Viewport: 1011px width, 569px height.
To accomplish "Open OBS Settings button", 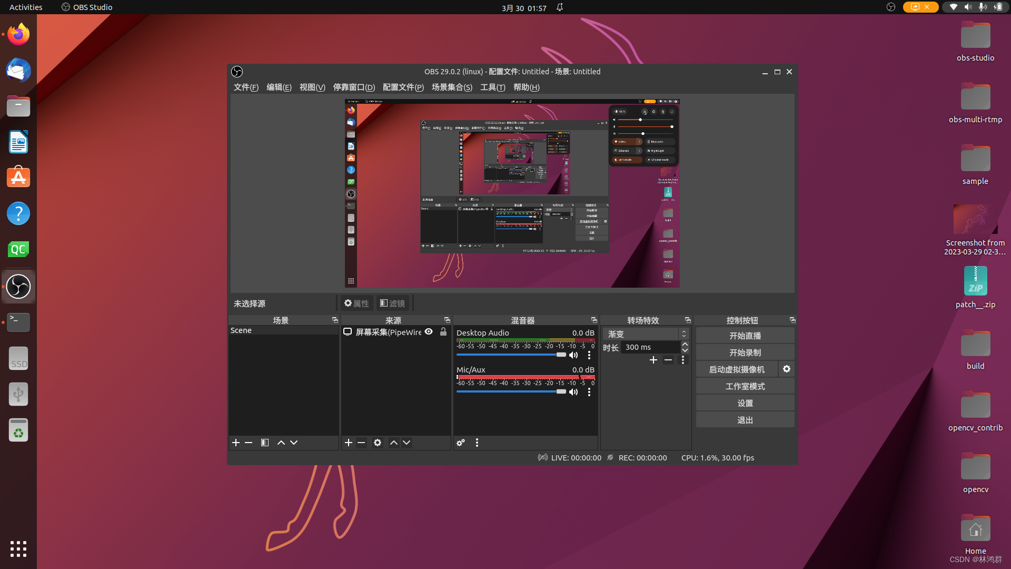I will (745, 403).
